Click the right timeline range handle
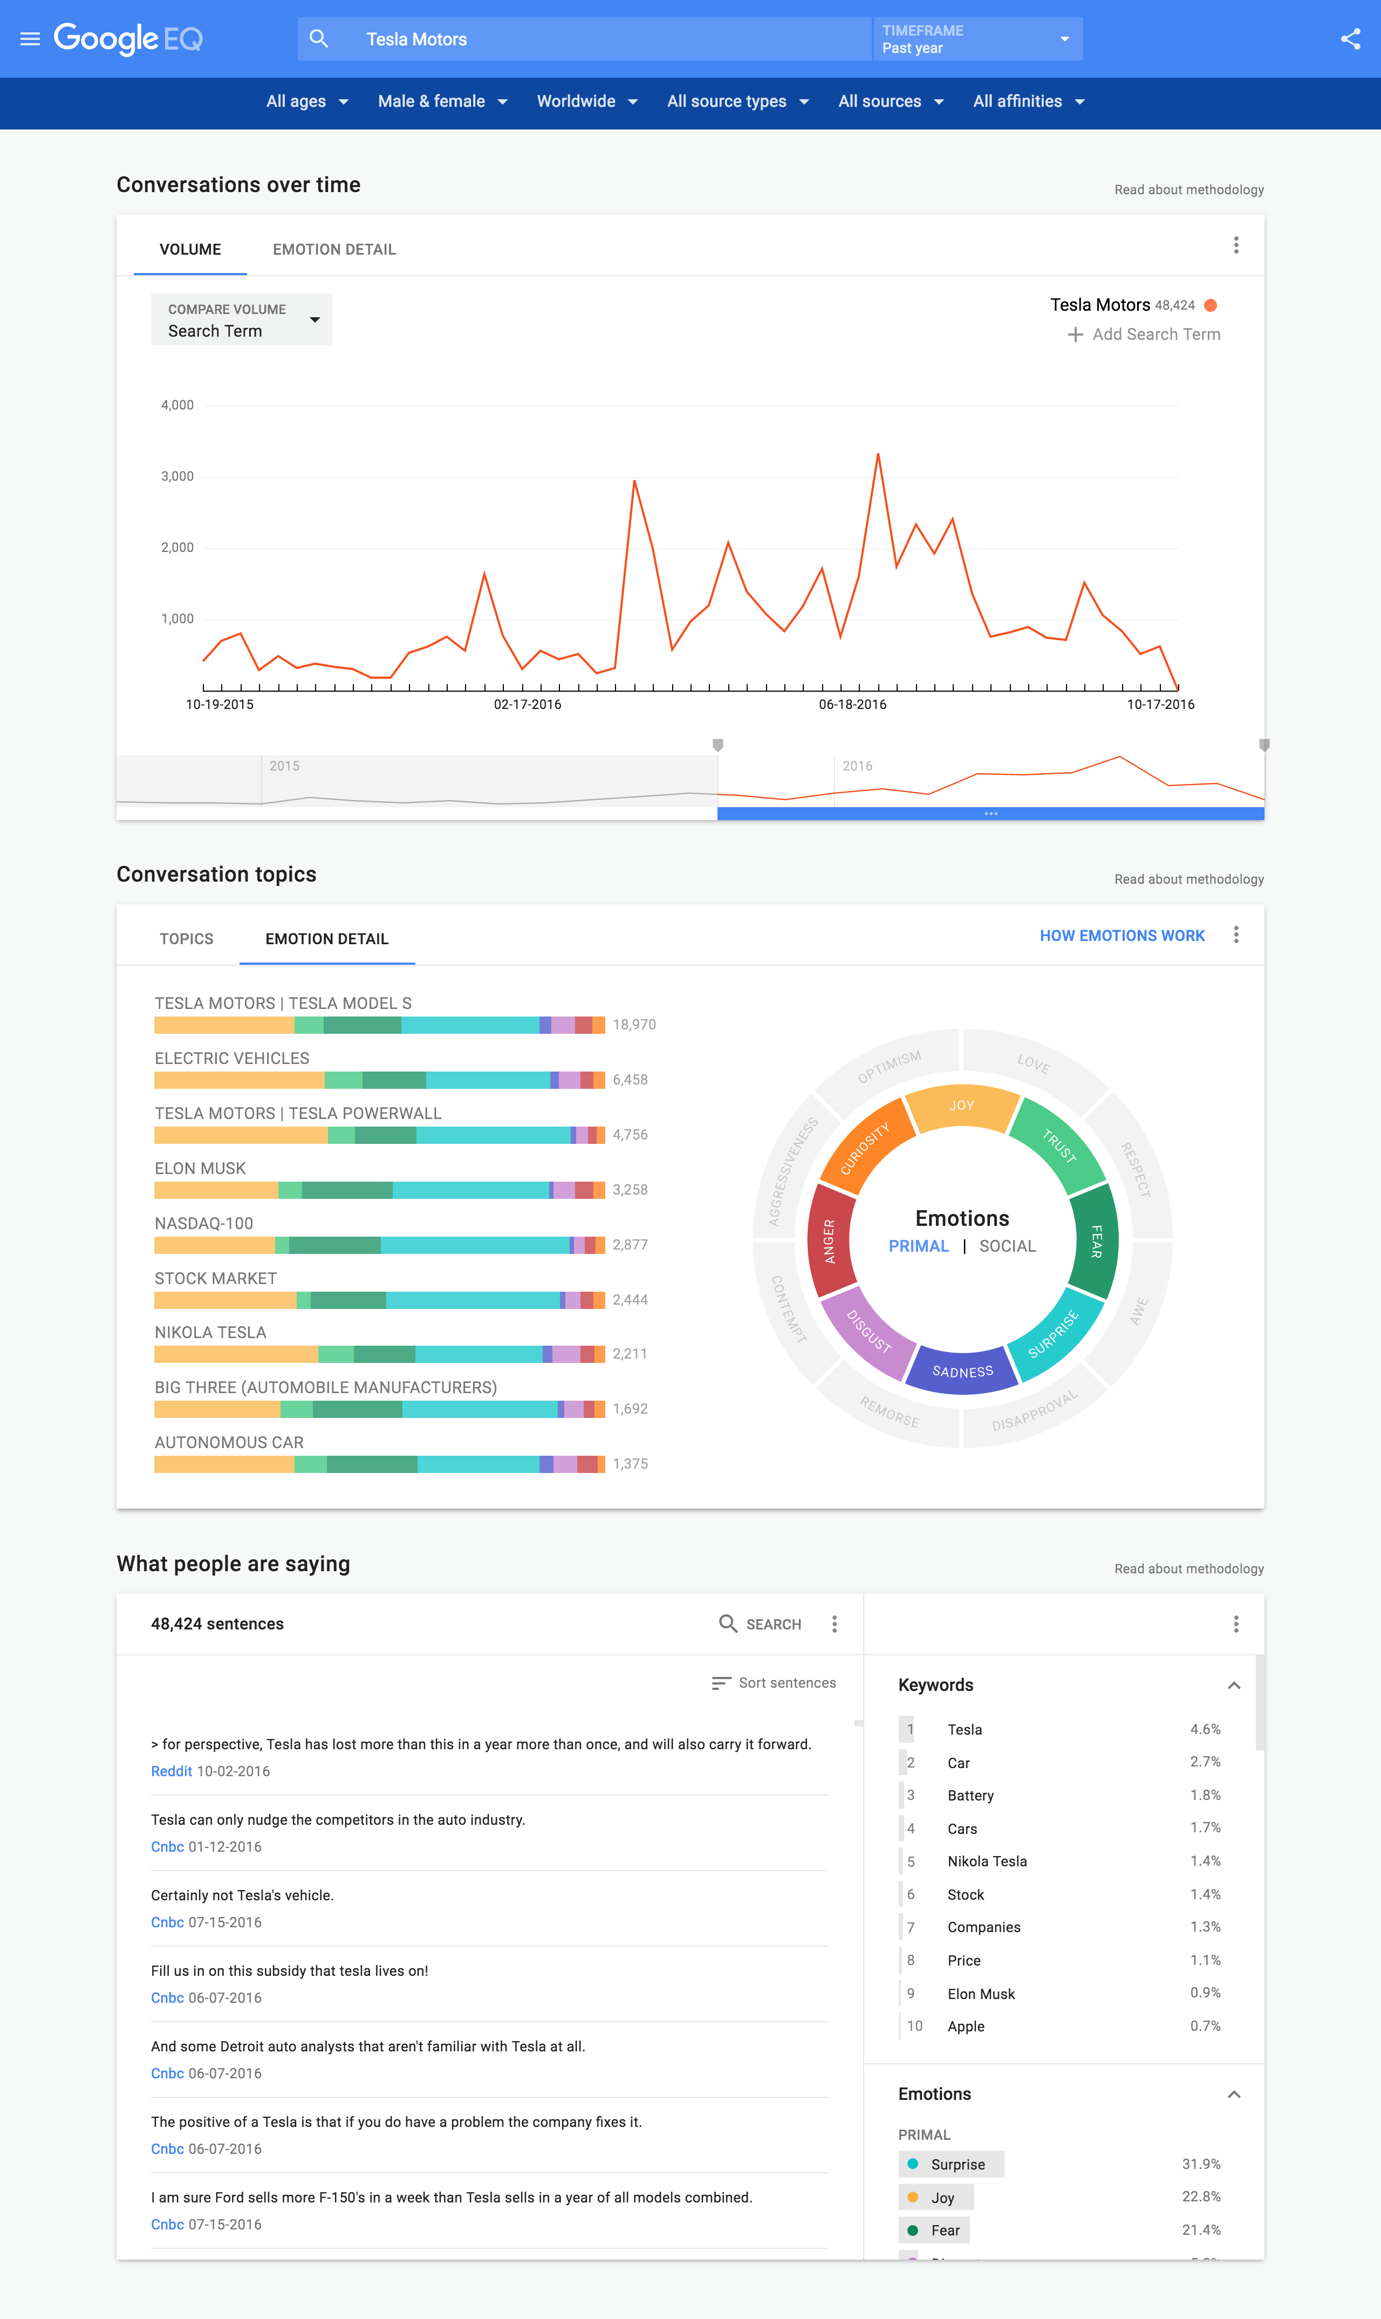 pyautogui.click(x=1264, y=746)
